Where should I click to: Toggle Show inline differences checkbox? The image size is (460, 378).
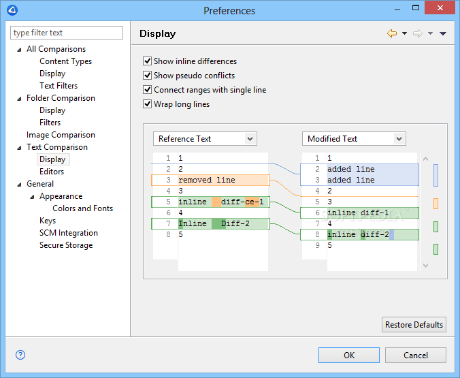pos(147,61)
